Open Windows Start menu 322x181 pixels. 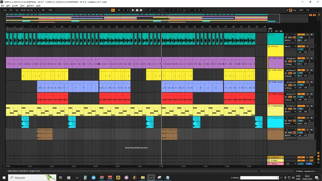(x=4, y=178)
